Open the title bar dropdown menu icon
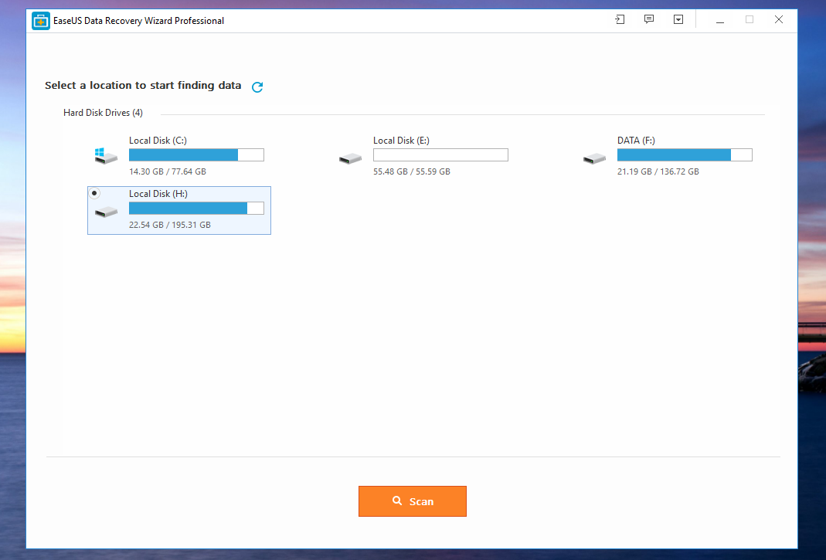 678,20
